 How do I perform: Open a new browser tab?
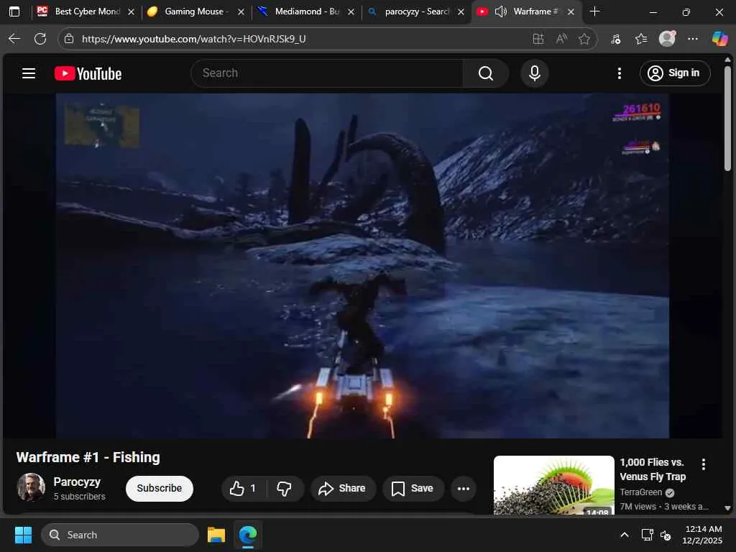pyautogui.click(x=594, y=11)
